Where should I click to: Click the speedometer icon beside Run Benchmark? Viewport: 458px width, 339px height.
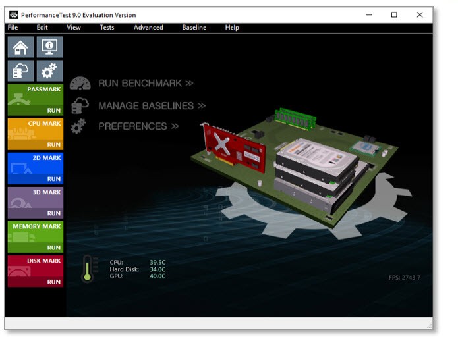point(80,83)
